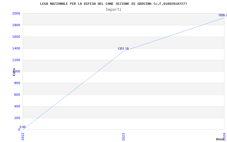Click the 600 value on the y-axis
Image resolution: width=227 pixels, height=142 pixels.
click(17, 95)
